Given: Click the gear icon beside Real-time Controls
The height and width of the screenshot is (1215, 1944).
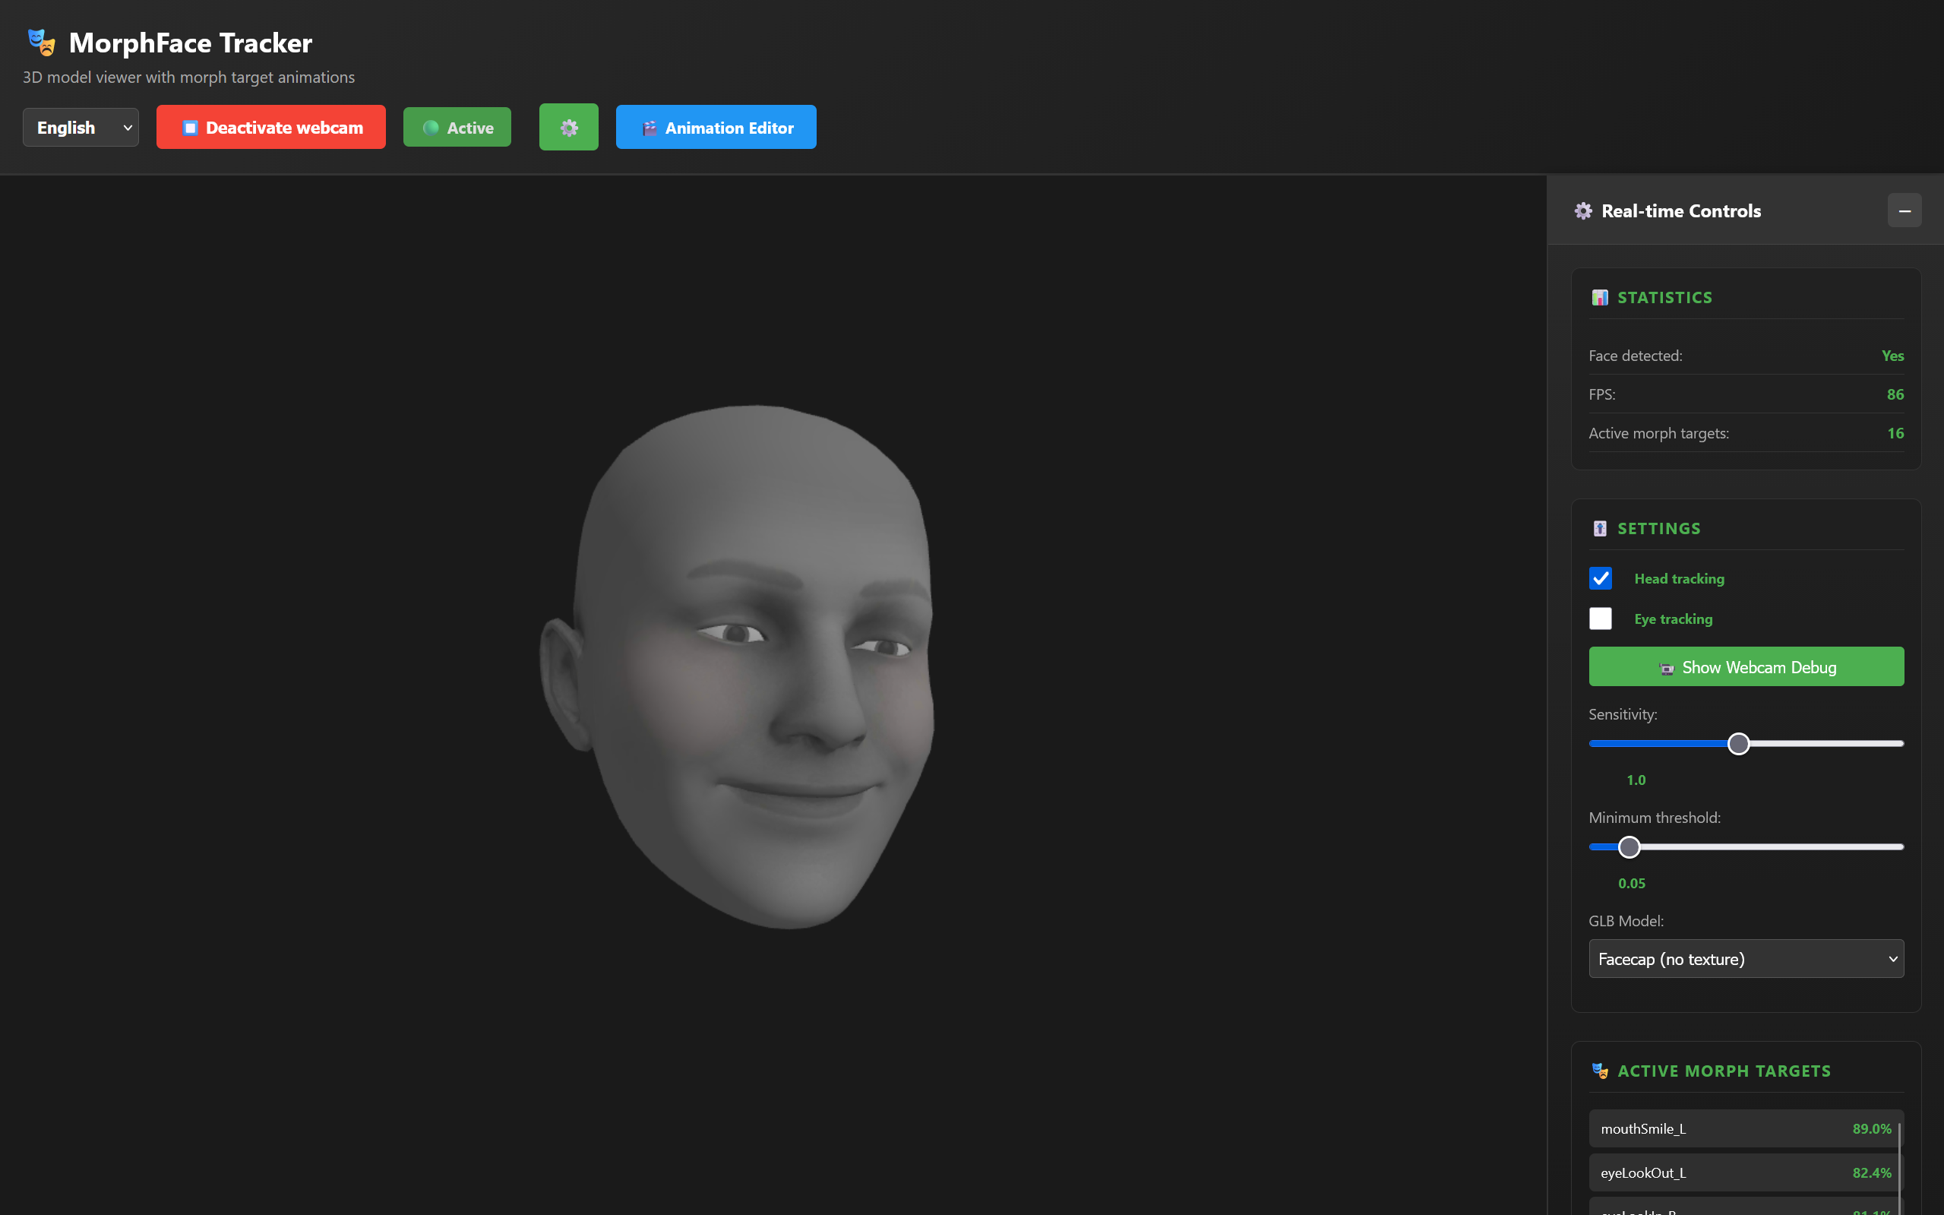Looking at the screenshot, I should tap(1582, 210).
